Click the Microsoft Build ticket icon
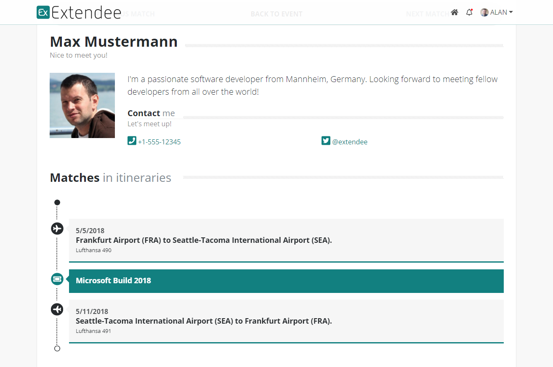 click(x=57, y=279)
